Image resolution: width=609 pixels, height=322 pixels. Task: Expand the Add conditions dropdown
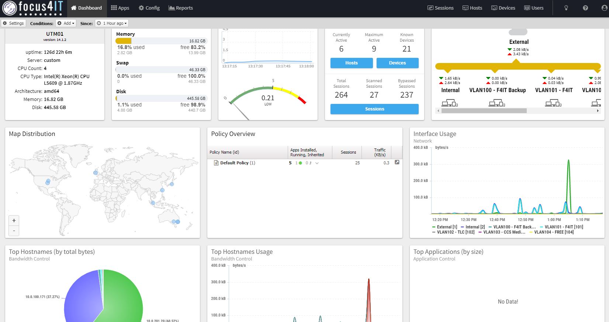(x=66, y=23)
